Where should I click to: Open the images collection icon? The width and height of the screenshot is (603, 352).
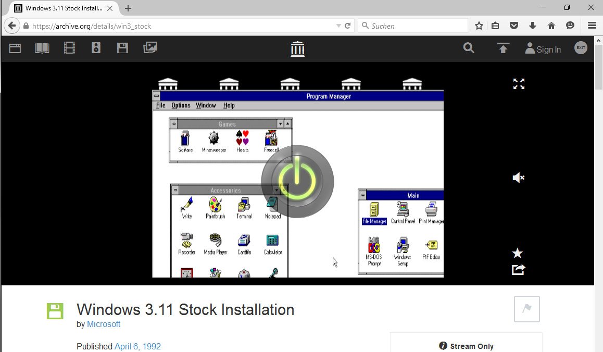click(x=149, y=47)
